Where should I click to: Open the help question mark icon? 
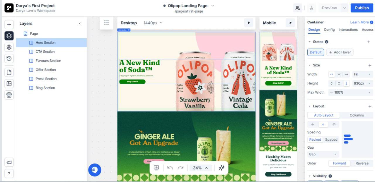(9, 174)
